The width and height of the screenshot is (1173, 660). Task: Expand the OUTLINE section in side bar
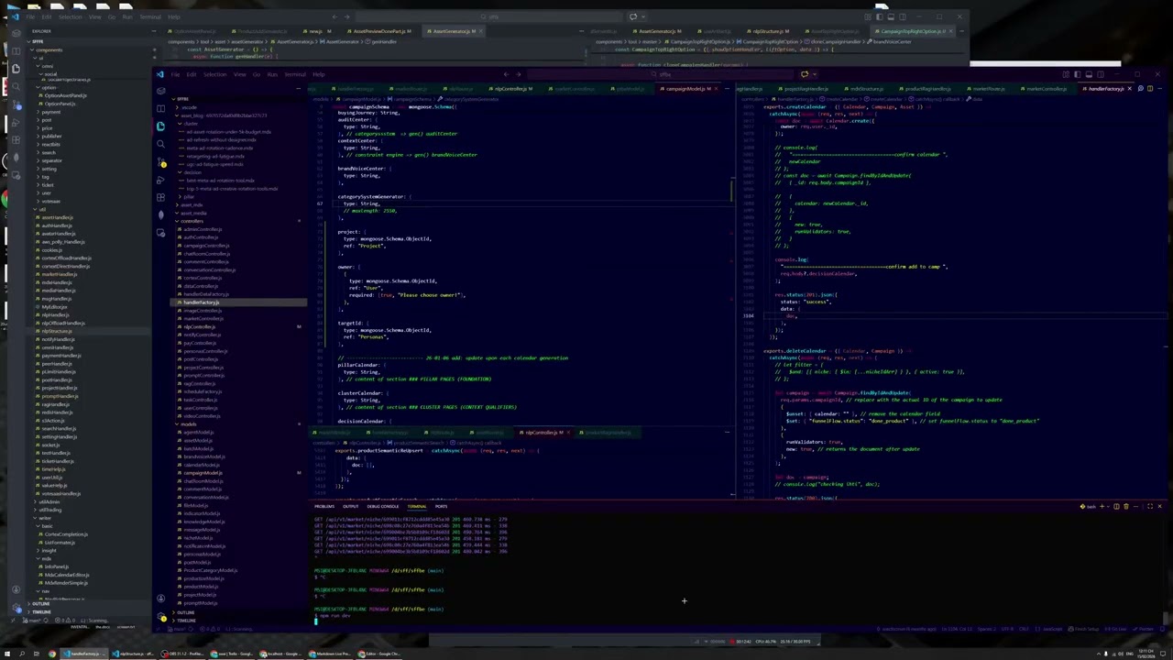pos(184,612)
